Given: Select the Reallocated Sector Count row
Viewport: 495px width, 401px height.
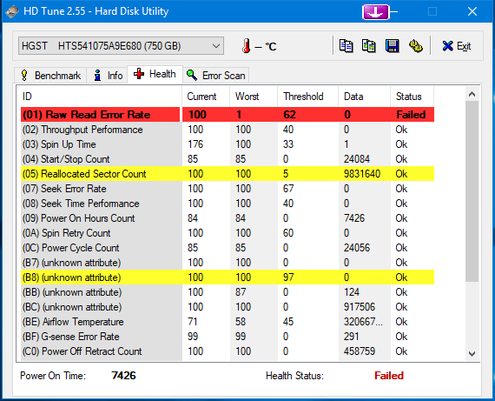Looking at the screenshot, I should pyautogui.click(x=228, y=174).
